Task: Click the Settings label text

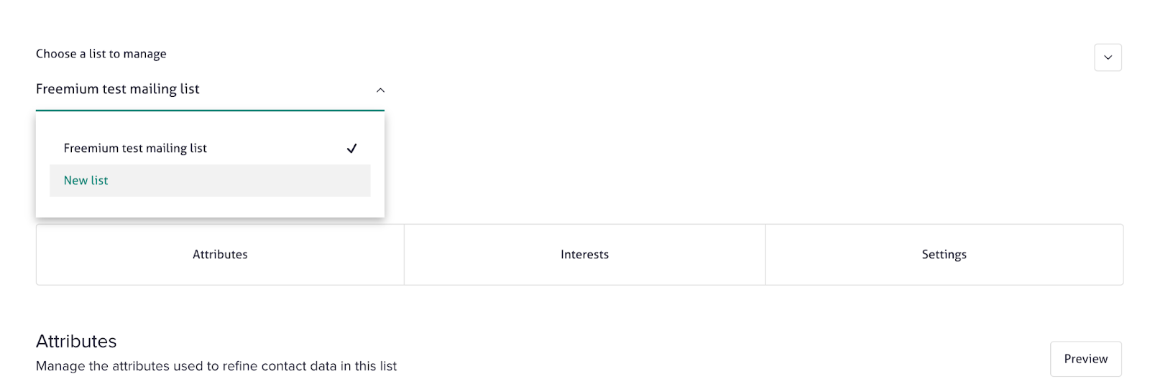Action: tap(944, 255)
